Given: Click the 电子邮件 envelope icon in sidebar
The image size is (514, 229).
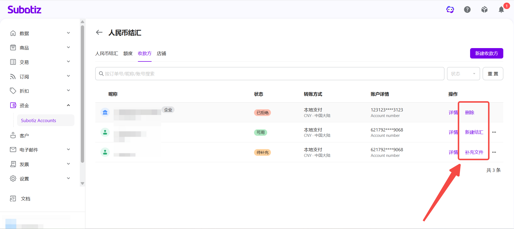Looking at the screenshot, I should point(13,150).
